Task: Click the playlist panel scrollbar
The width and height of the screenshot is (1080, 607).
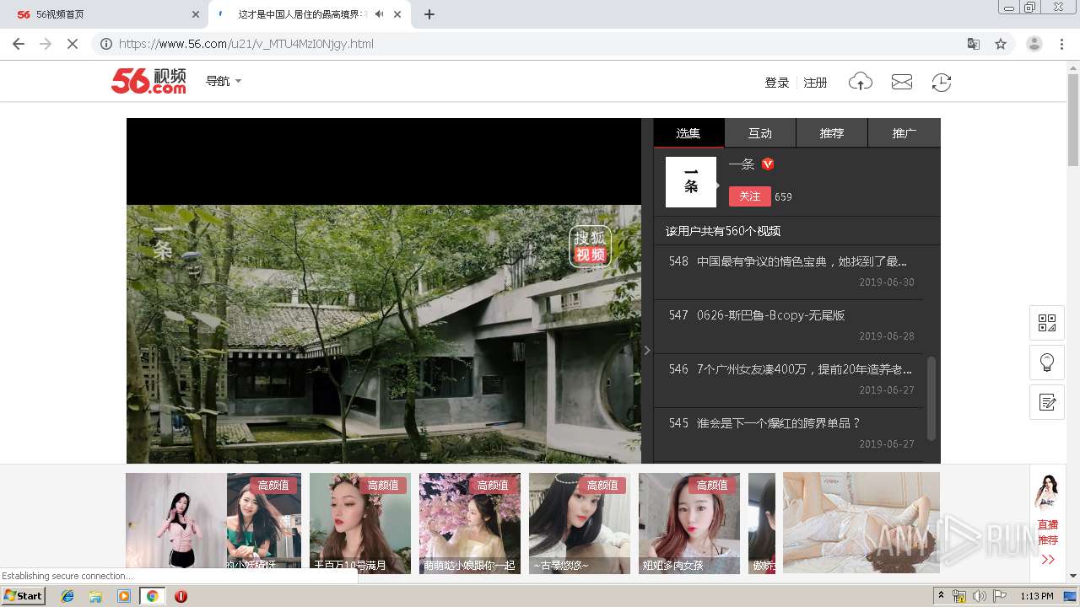Action: [x=931, y=398]
